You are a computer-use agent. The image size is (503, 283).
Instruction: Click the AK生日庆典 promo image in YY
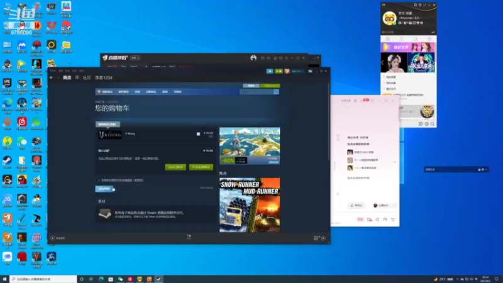[x=421, y=62]
